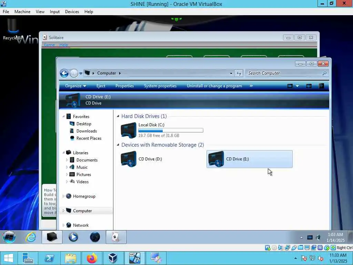Click the change view icon
353x265 pixels.
point(290,86)
